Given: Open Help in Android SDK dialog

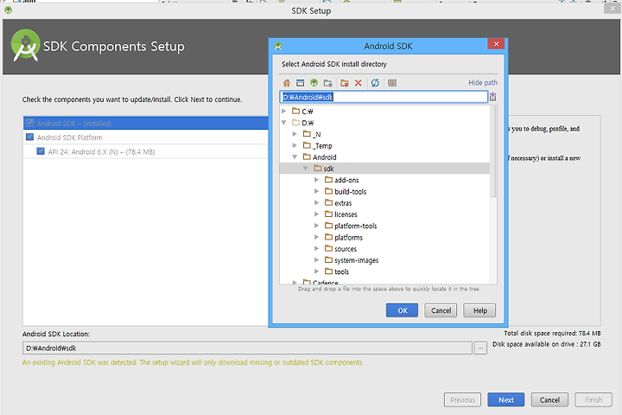Looking at the screenshot, I should pyautogui.click(x=479, y=310).
